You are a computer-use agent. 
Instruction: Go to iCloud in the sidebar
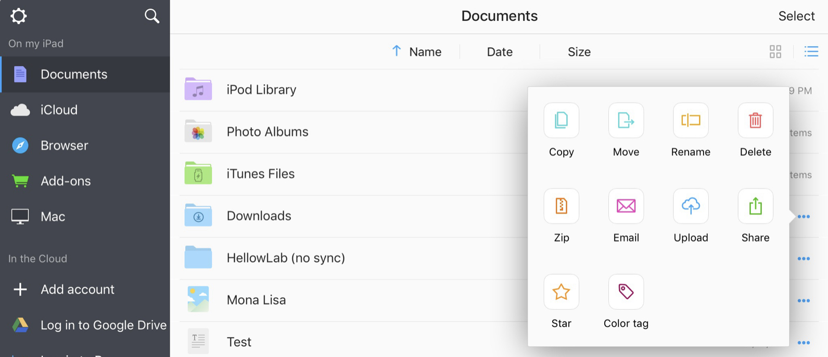85,110
